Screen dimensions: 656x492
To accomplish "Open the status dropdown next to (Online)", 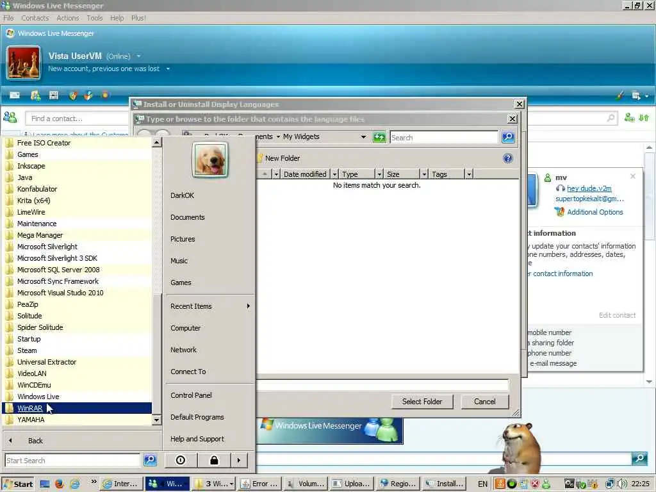I will (138, 56).
